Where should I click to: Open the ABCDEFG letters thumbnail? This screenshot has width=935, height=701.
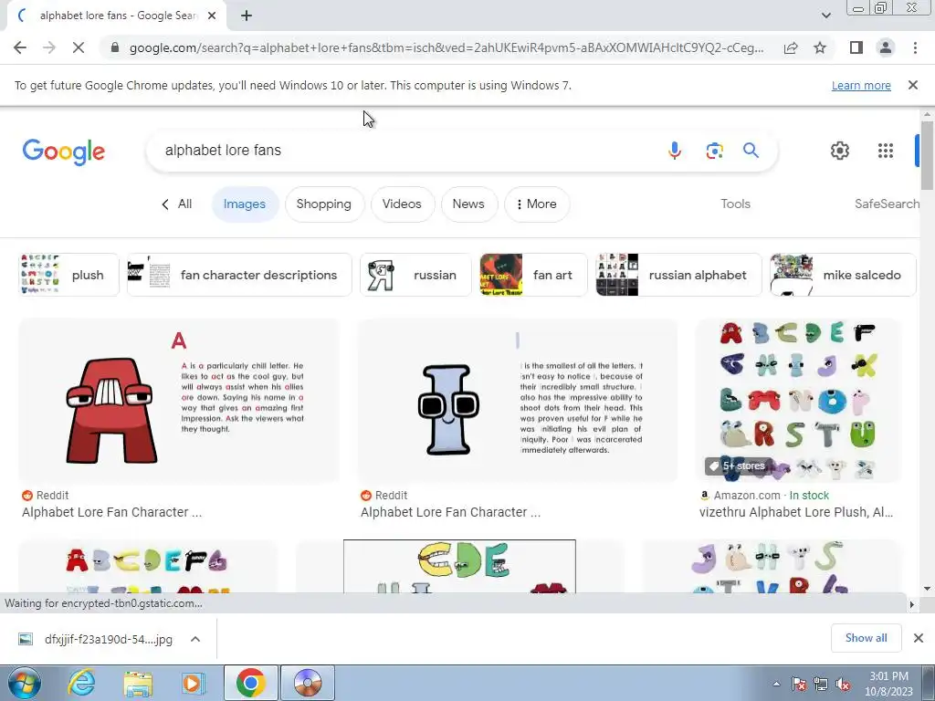click(148, 566)
